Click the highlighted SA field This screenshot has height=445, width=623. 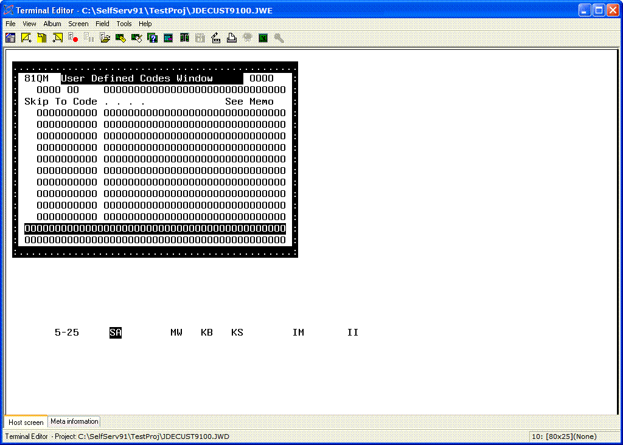coord(115,333)
